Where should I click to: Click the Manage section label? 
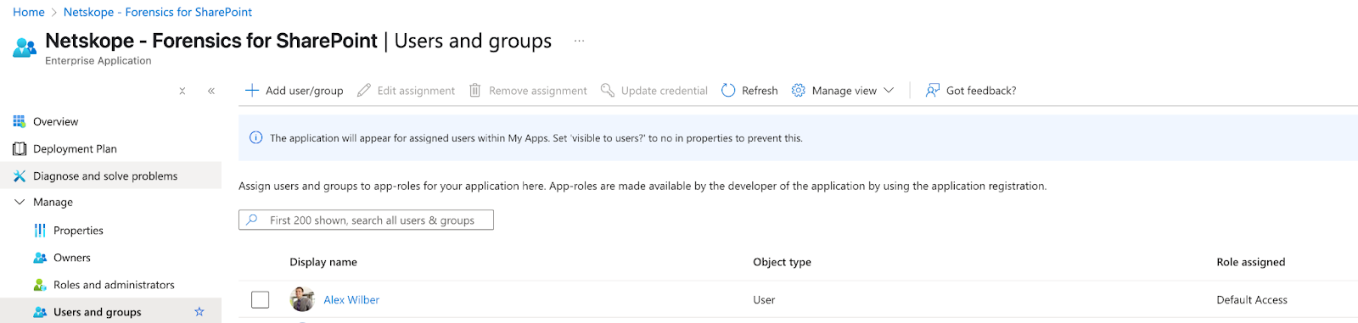click(x=53, y=202)
